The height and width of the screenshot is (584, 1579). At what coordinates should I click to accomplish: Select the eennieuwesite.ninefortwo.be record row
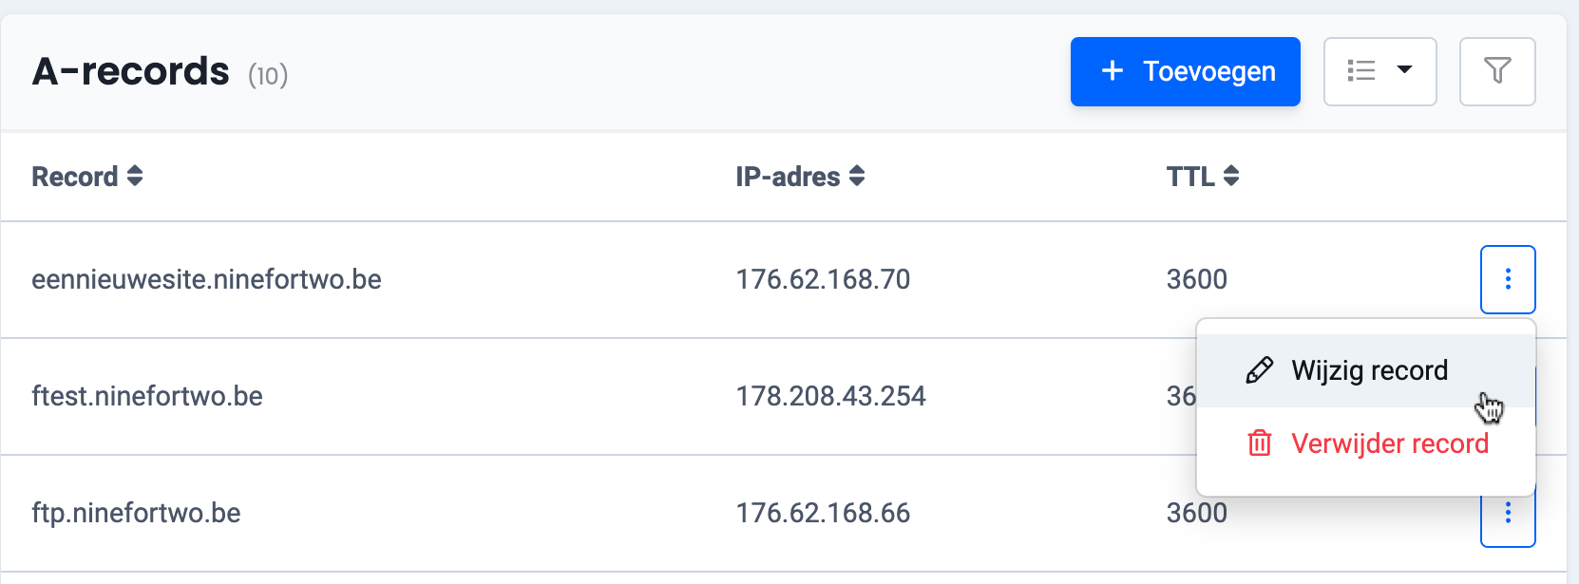coord(206,279)
